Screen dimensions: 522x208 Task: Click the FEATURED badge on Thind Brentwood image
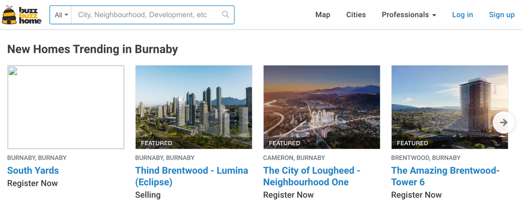156,143
